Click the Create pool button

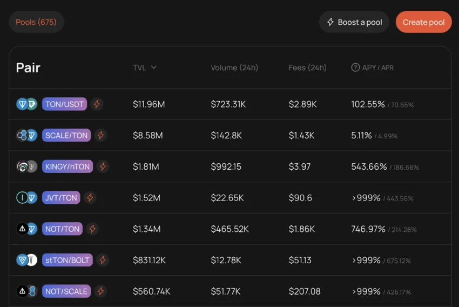(423, 22)
